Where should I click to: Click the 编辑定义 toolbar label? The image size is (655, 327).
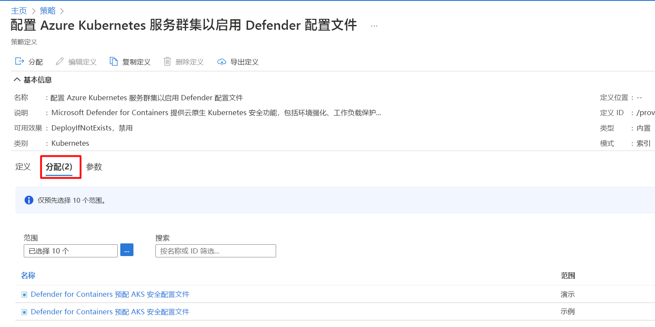[83, 62]
